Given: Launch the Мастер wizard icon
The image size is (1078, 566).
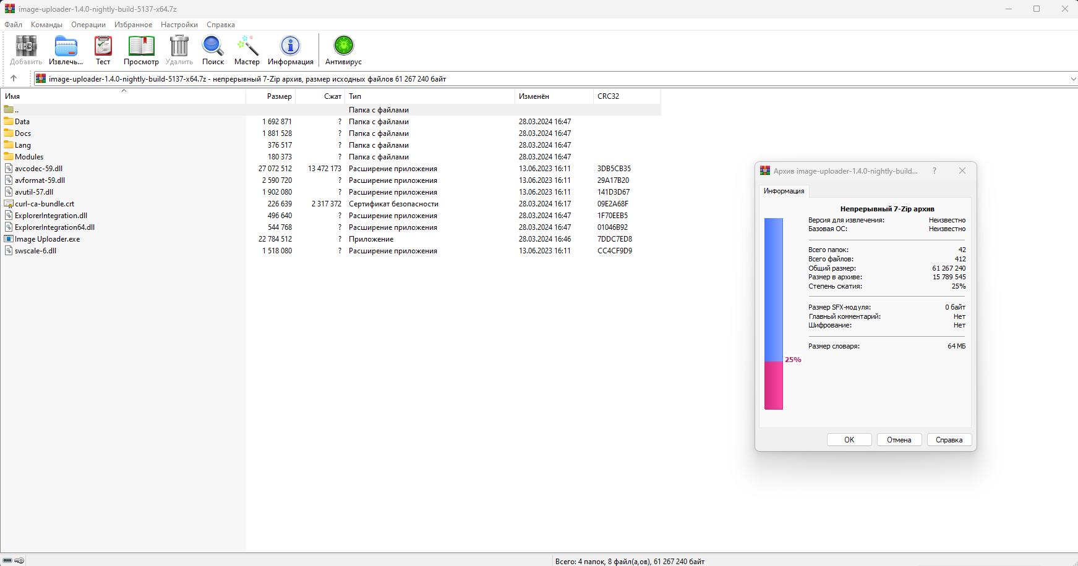Looking at the screenshot, I should pyautogui.click(x=247, y=46).
